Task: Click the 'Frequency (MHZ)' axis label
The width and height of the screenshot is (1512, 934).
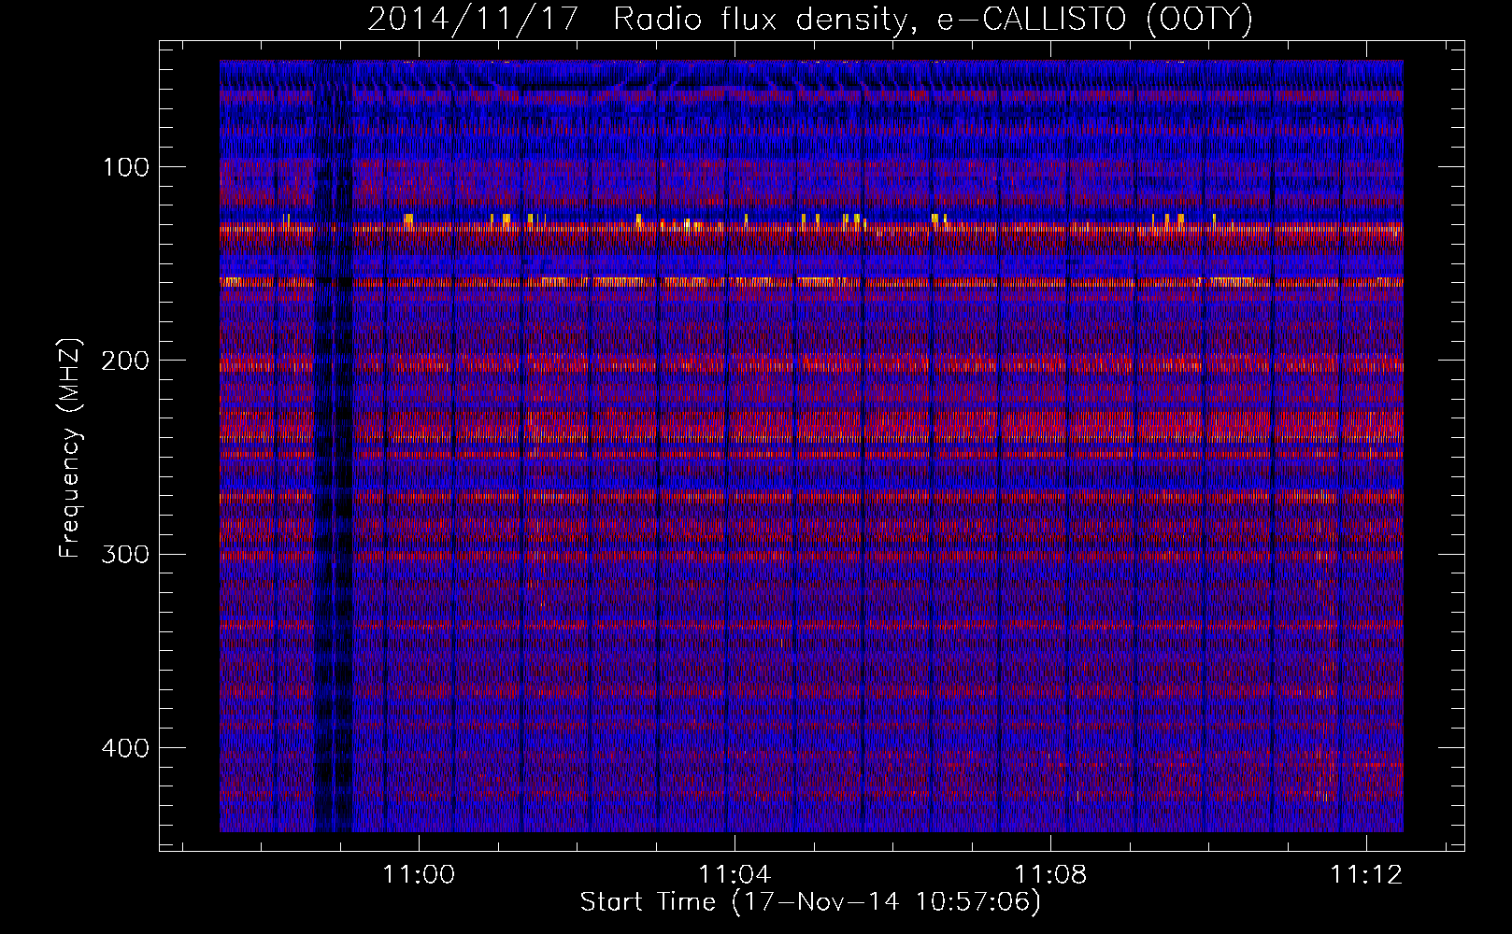Action: 70,448
